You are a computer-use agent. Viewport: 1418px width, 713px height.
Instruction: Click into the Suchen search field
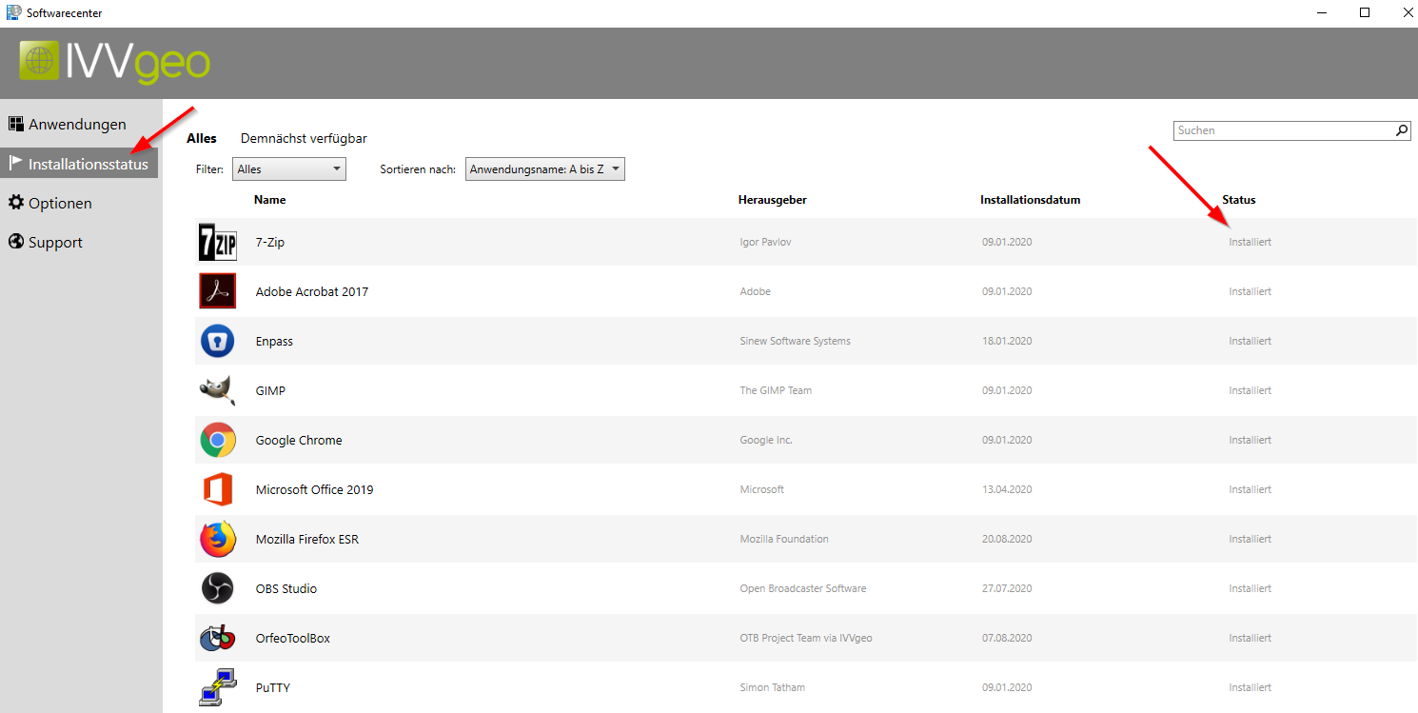point(1283,130)
